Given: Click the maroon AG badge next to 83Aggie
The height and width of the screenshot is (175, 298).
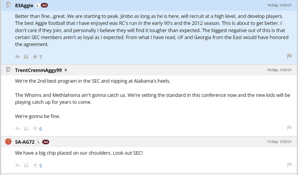Looking at the screenshot, I should click(44, 5).
